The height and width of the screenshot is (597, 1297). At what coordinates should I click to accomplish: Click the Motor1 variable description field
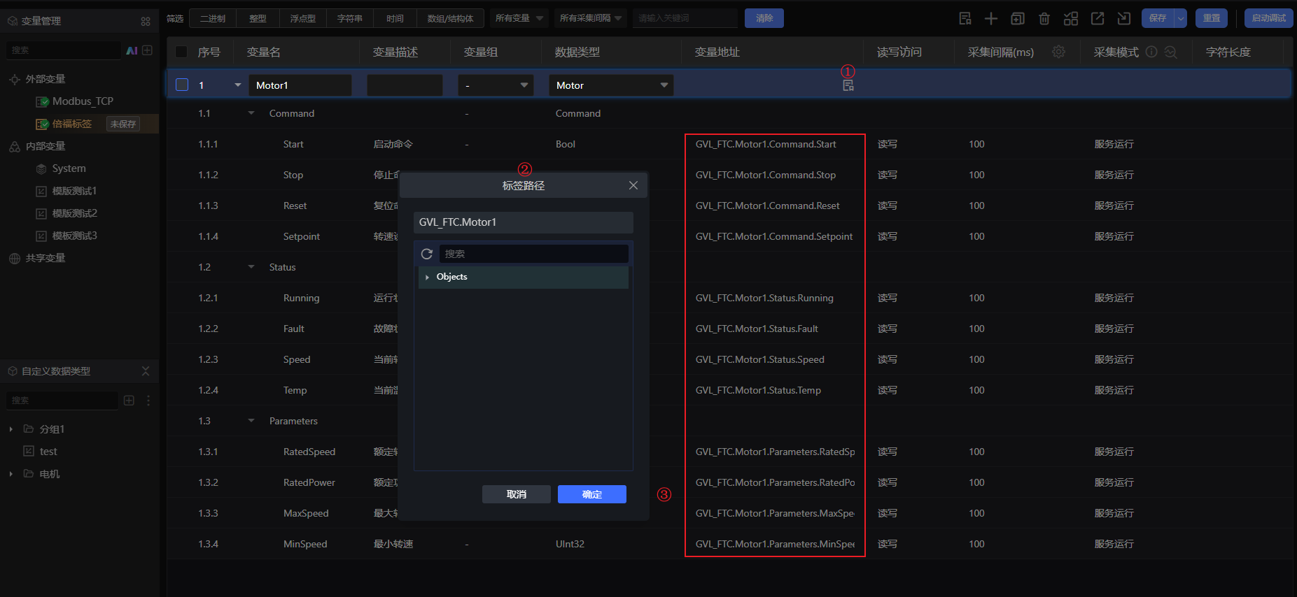(405, 85)
